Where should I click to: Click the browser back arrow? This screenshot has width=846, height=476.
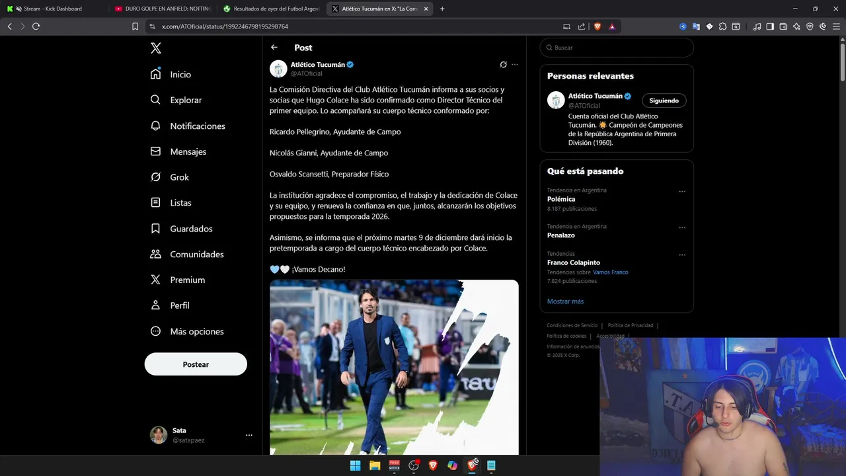[9, 26]
